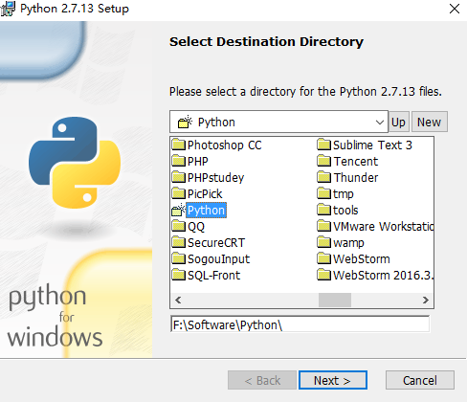467x402 pixels.
Task: Click the Thunder folder icon
Action: tap(324, 177)
